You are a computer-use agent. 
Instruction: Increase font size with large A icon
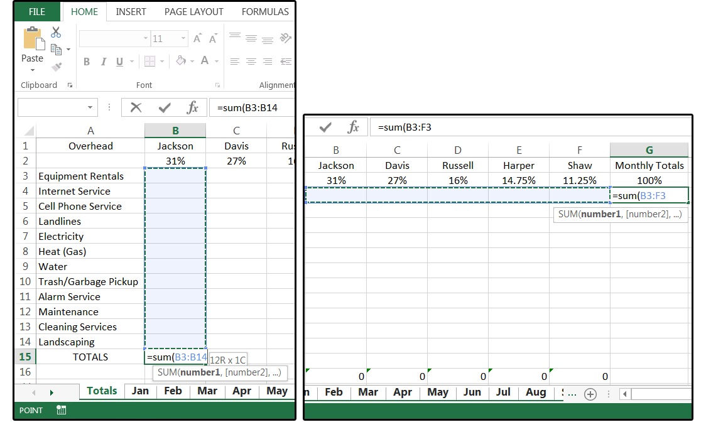[197, 39]
